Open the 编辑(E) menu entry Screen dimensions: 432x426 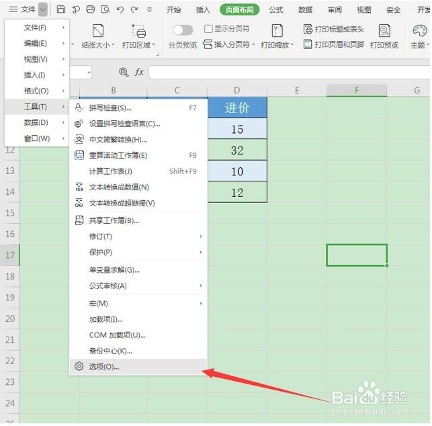click(x=37, y=44)
